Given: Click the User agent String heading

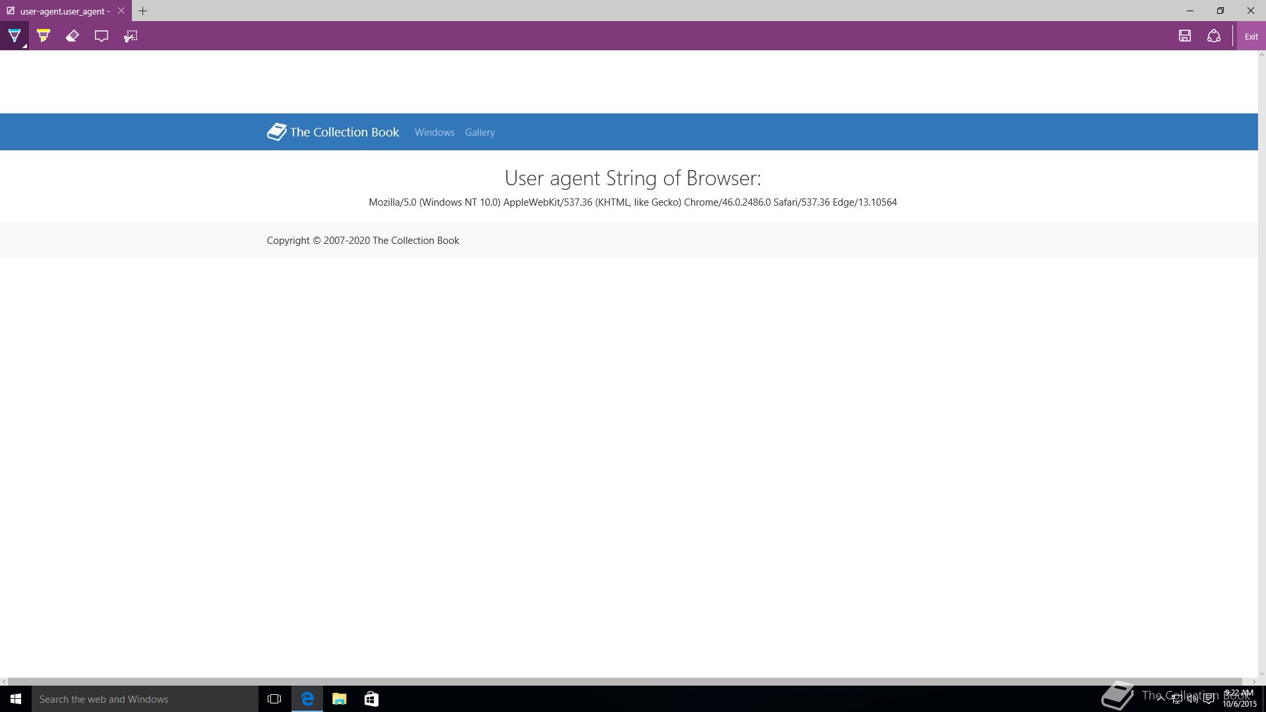Looking at the screenshot, I should tap(633, 178).
